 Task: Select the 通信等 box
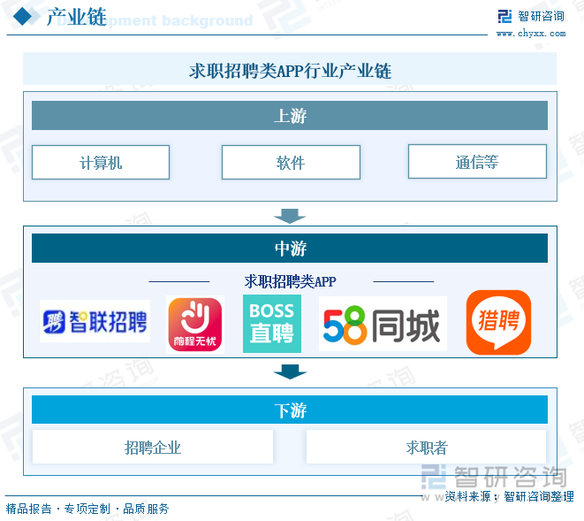pyautogui.click(x=477, y=162)
